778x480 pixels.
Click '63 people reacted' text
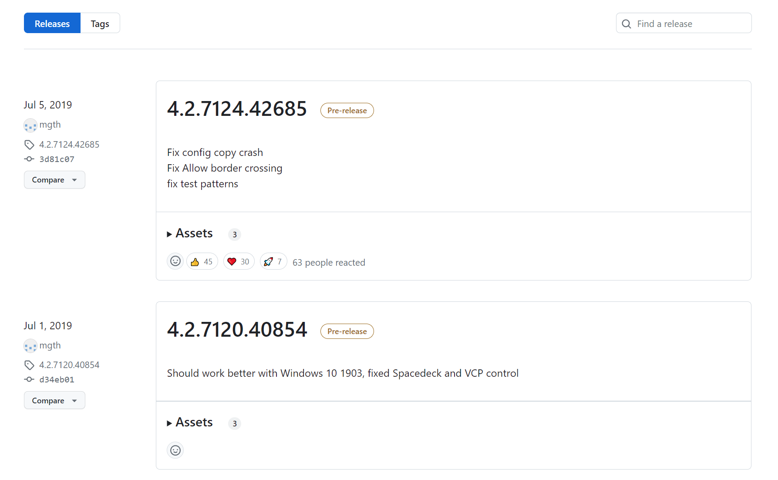(329, 263)
